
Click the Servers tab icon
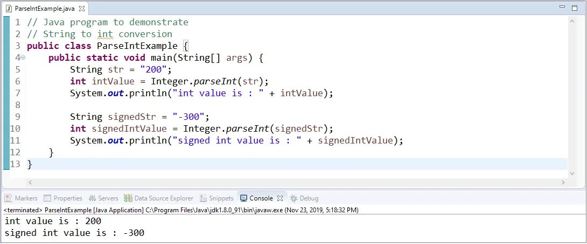92,198
